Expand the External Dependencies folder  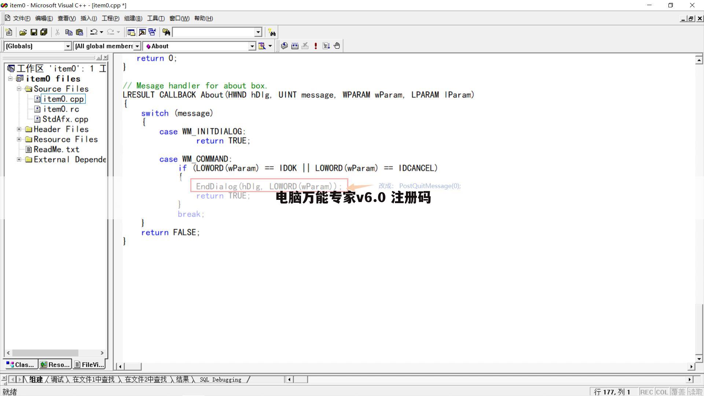(x=19, y=159)
